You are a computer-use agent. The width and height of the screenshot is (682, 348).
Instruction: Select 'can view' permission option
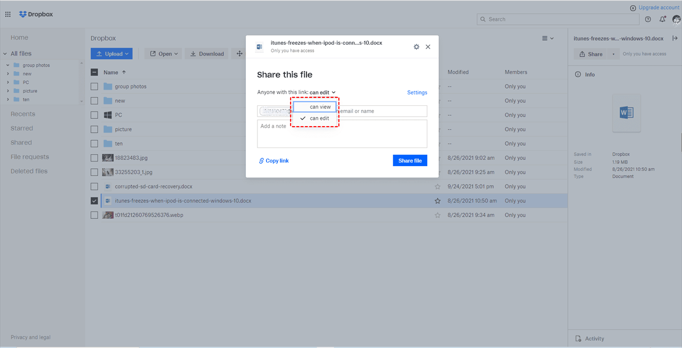click(315, 107)
